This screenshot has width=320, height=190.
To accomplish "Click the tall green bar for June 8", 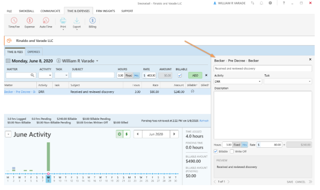I will pos(48,157).
